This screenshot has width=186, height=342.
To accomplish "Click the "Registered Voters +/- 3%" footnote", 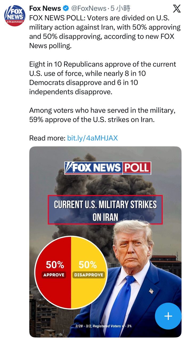I will 104,326.
